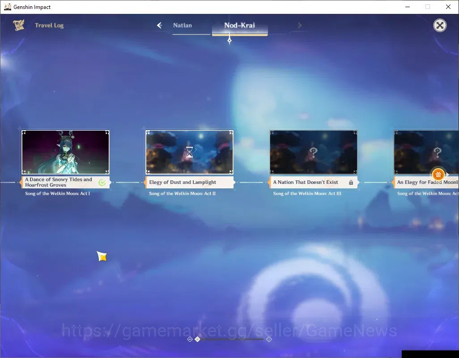Click the left diamond end of the scroll bar
This screenshot has width=459, height=358.
(190, 339)
